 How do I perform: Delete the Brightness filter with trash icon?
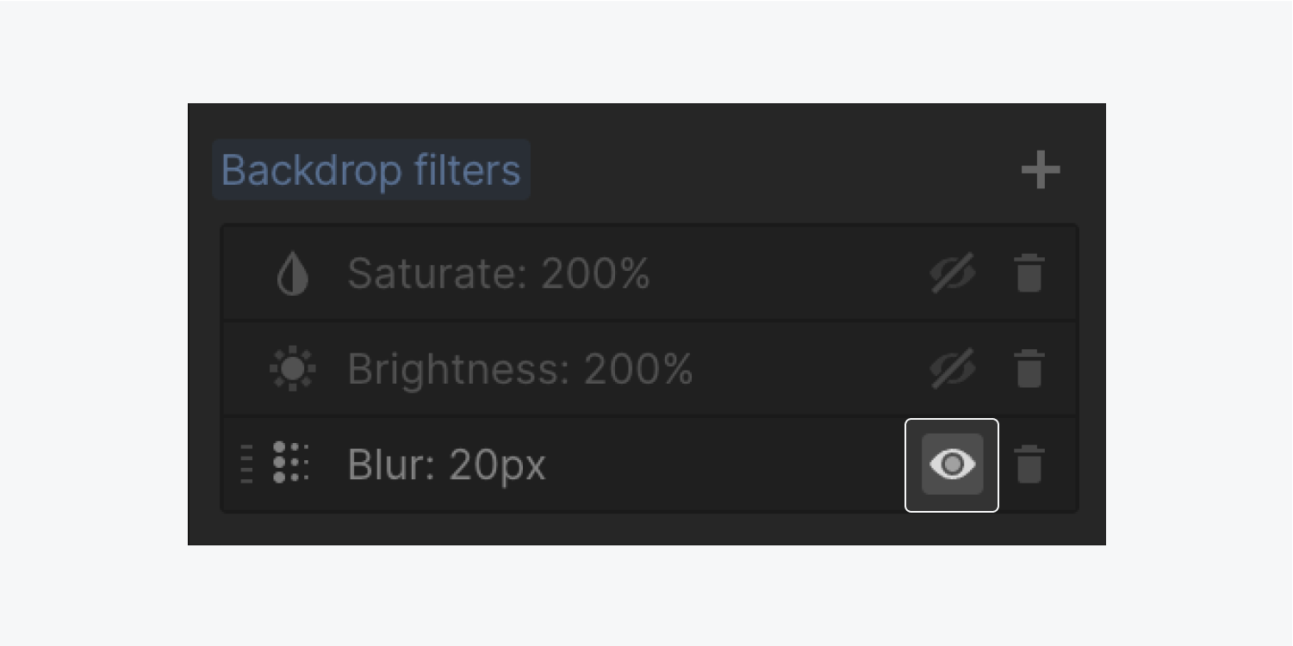[x=1029, y=369]
